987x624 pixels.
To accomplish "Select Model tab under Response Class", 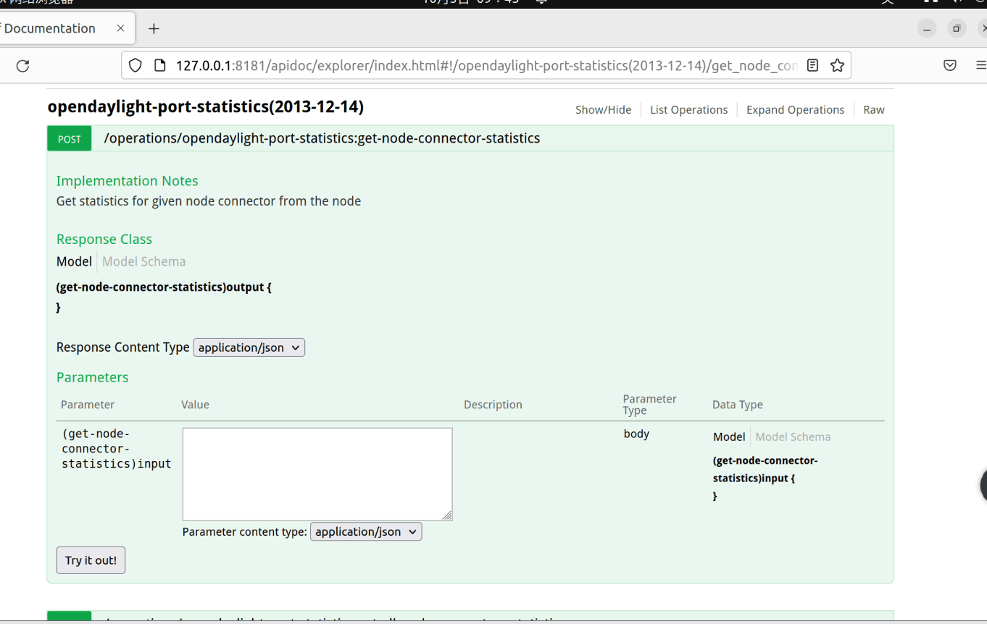I will (x=74, y=261).
